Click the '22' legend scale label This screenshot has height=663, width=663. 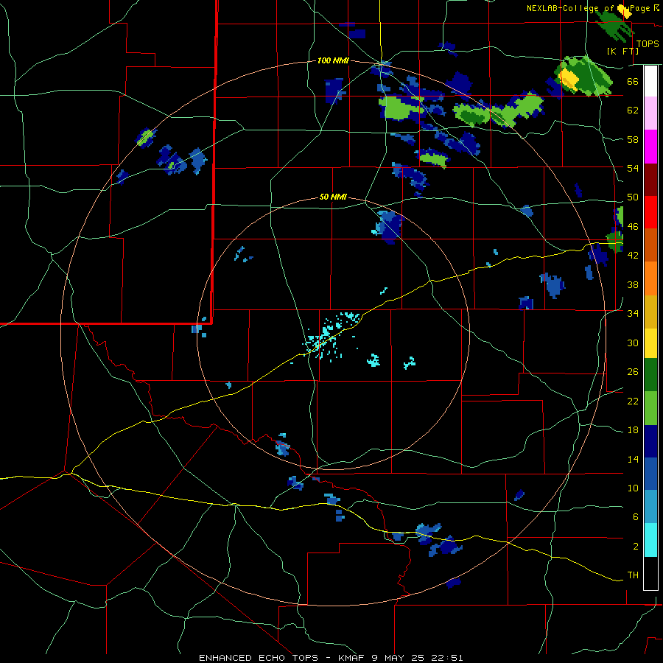click(x=633, y=401)
